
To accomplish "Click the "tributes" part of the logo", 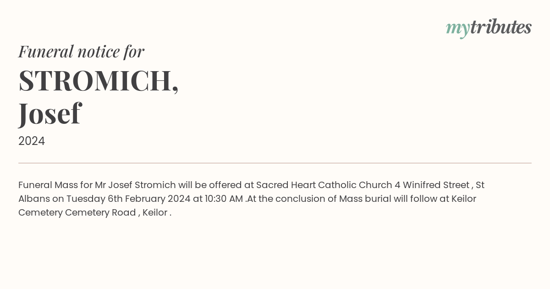I will point(501,27).
